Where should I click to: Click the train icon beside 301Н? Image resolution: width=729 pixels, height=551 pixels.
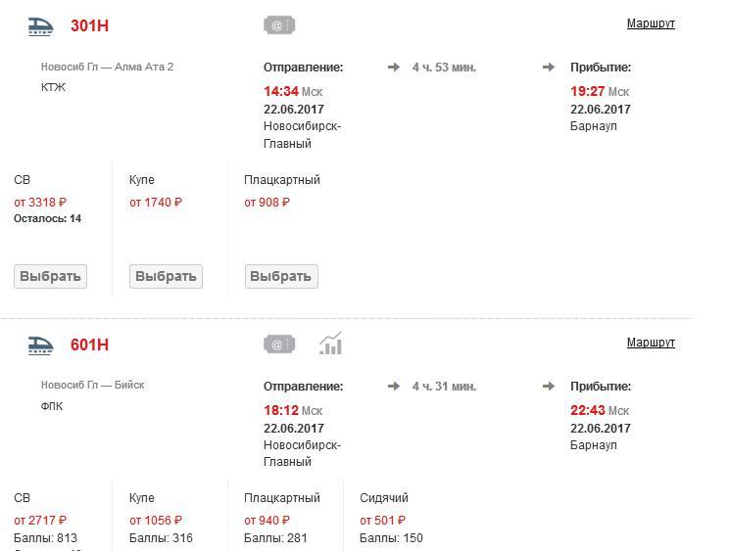tap(40, 26)
